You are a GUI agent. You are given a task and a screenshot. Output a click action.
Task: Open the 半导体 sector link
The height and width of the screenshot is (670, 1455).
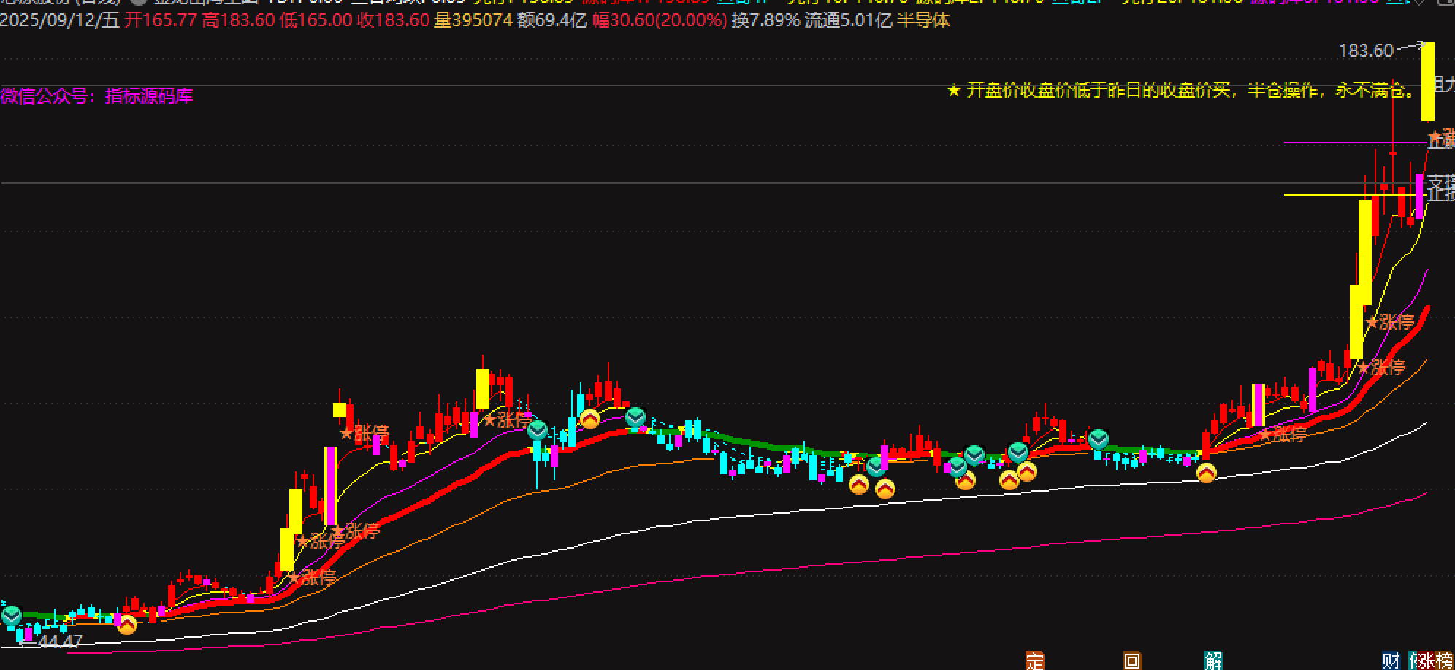click(x=923, y=20)
